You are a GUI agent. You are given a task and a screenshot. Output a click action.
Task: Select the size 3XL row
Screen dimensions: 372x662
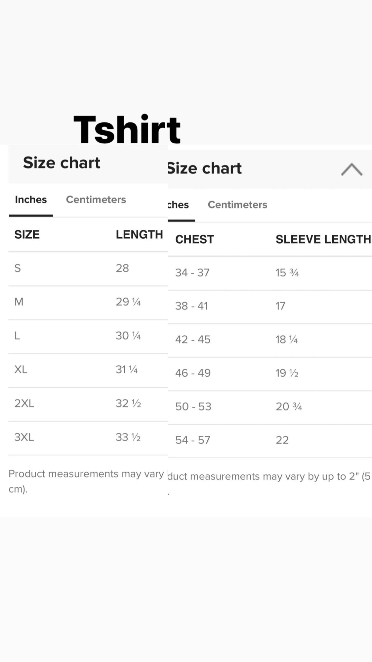tap(88, 438)
